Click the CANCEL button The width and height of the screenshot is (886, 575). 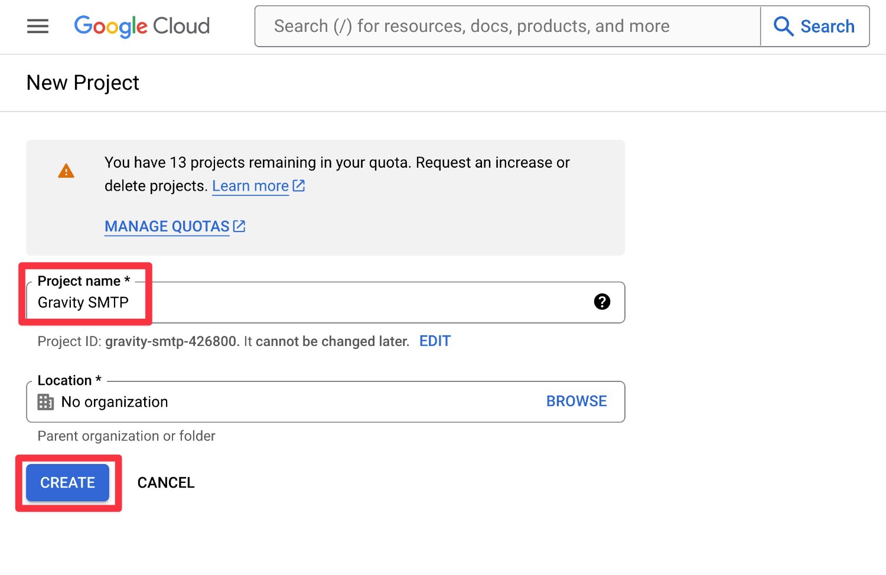(166, 483)
